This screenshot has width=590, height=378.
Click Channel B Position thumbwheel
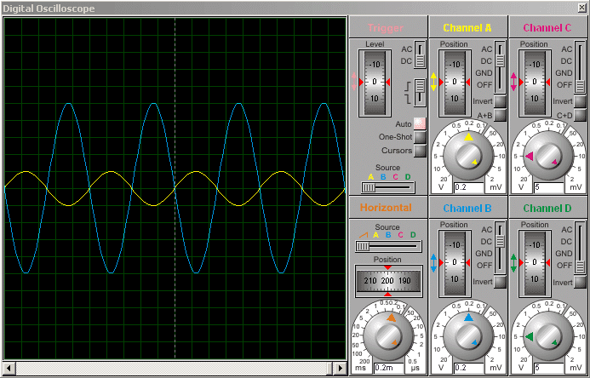455,263
